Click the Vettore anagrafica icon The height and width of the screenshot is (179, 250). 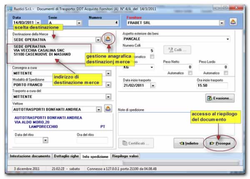pos(108,109)
